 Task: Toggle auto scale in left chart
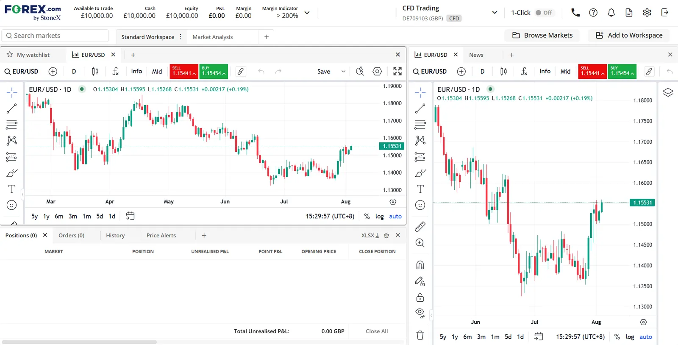[395, 216]
